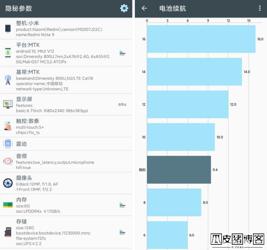Screen dimensions: 267x250
Task: Select the 平台:MTK heading
Action: pyautogui.click(x=28, y=45)
